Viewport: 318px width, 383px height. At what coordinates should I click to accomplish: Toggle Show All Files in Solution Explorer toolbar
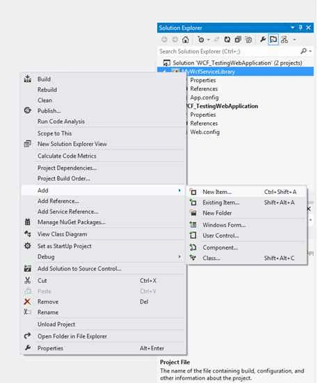(x=248, y=40)
